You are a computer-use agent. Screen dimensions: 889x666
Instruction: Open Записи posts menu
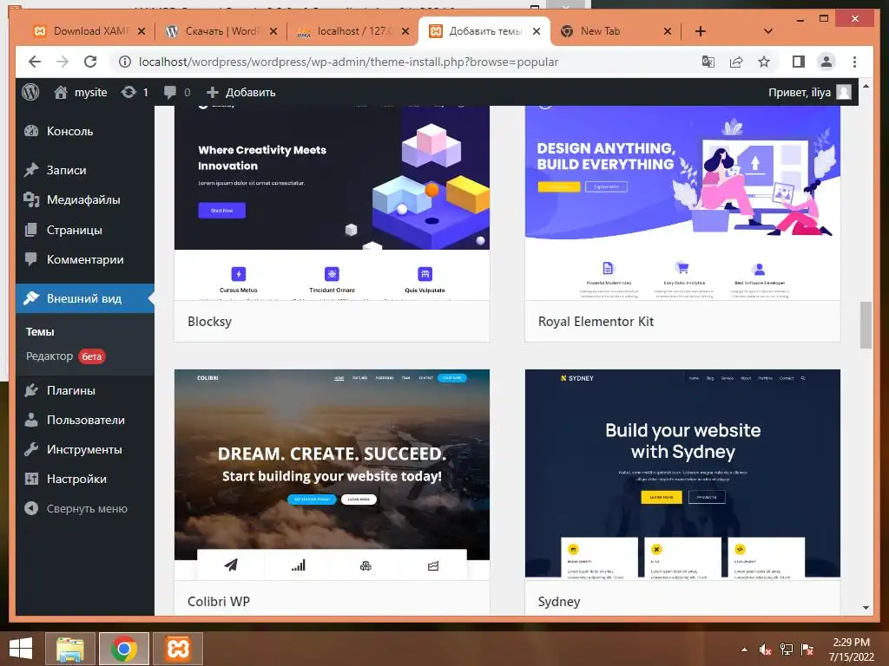pyautogui.click(x=85, y=170)
